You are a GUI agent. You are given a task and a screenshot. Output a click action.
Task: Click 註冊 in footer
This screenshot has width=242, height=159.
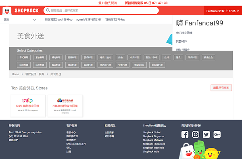click(x=69, y=152)
